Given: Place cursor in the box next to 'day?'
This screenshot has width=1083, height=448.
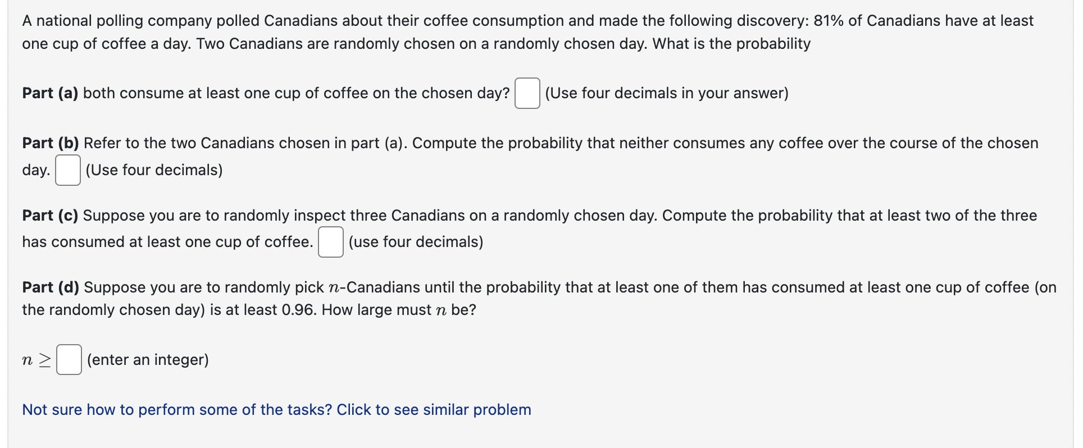Looking at the screenshot, I should 527,93.
